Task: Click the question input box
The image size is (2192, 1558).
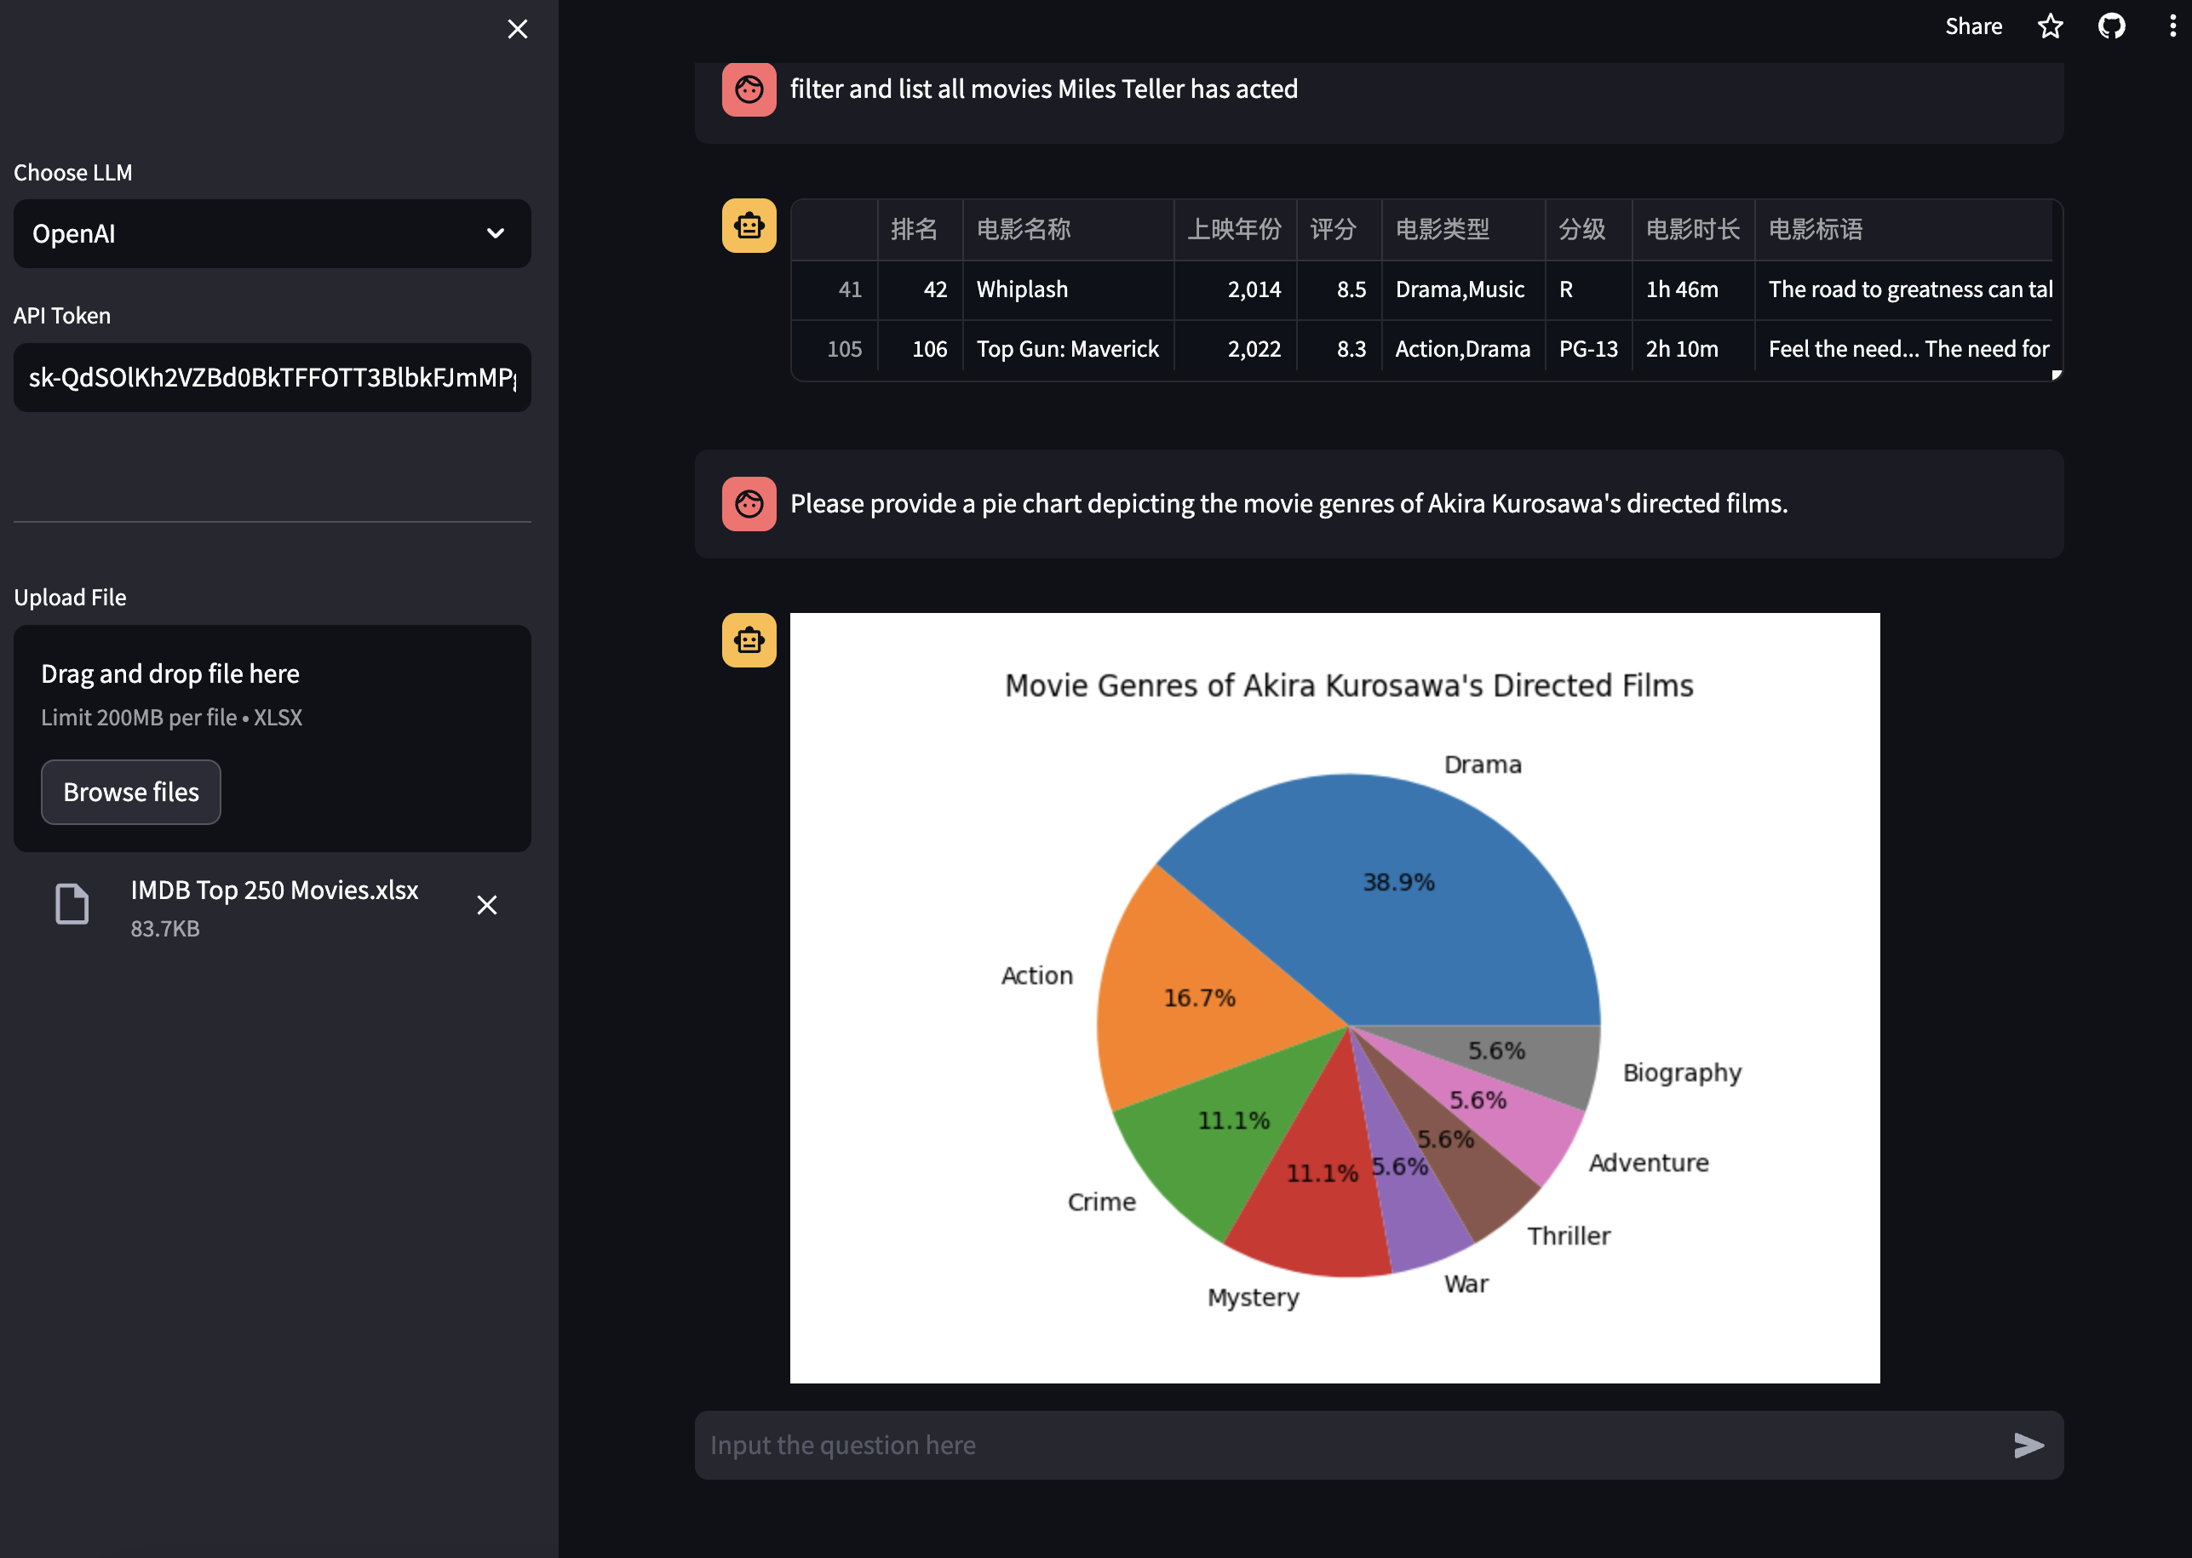Action: tap(1344, 1445)
